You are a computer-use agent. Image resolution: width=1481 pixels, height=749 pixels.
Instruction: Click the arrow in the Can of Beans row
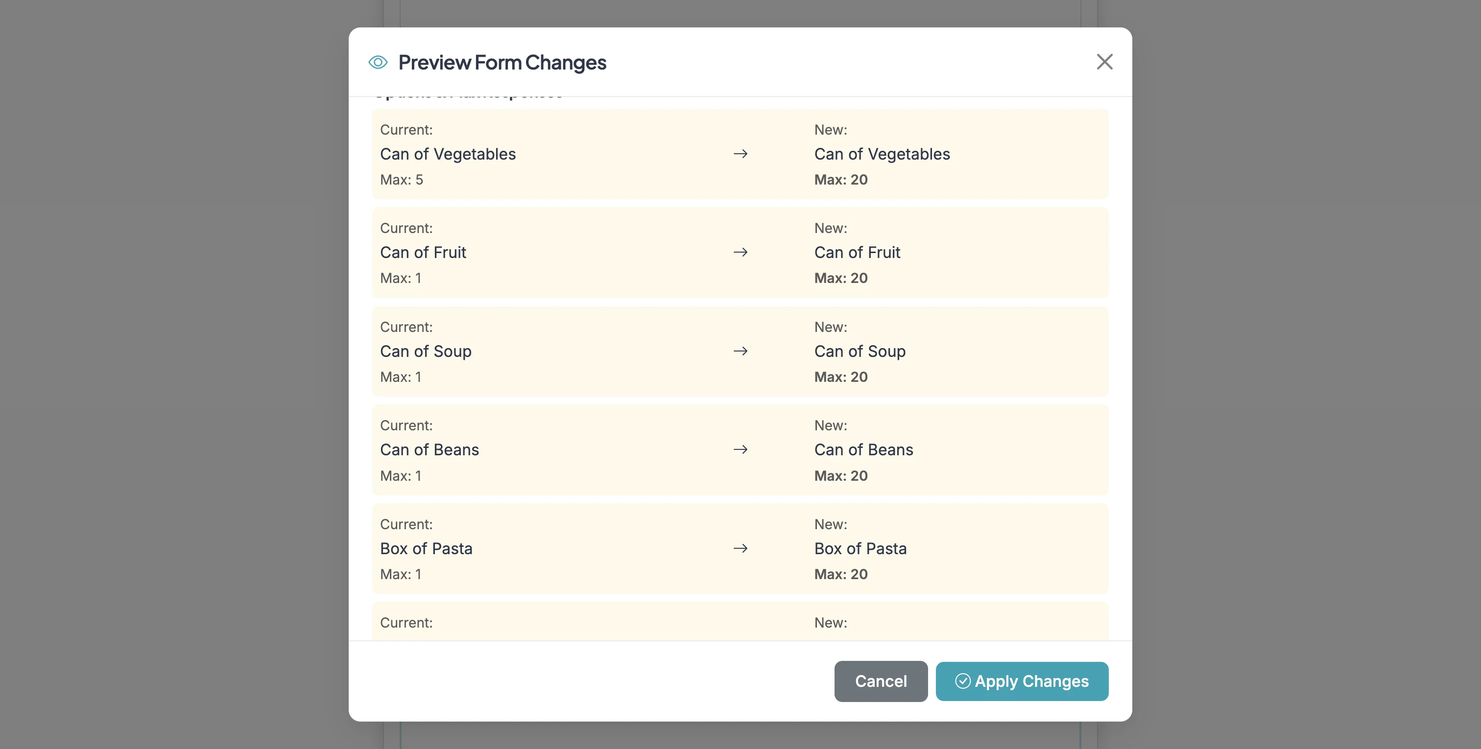click(740, 449)
